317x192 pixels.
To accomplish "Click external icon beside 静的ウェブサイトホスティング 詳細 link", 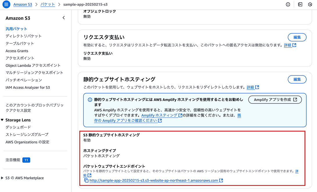I will 257,87.
